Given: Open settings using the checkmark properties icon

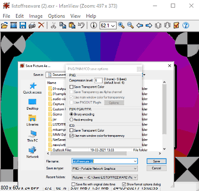Looking at the screenshot, I should click(x=176, y=25).
